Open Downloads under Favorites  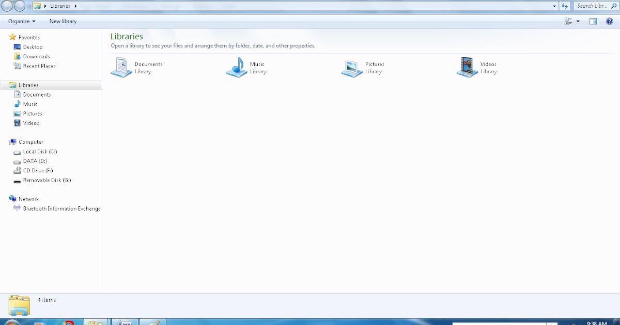point(36,56)
